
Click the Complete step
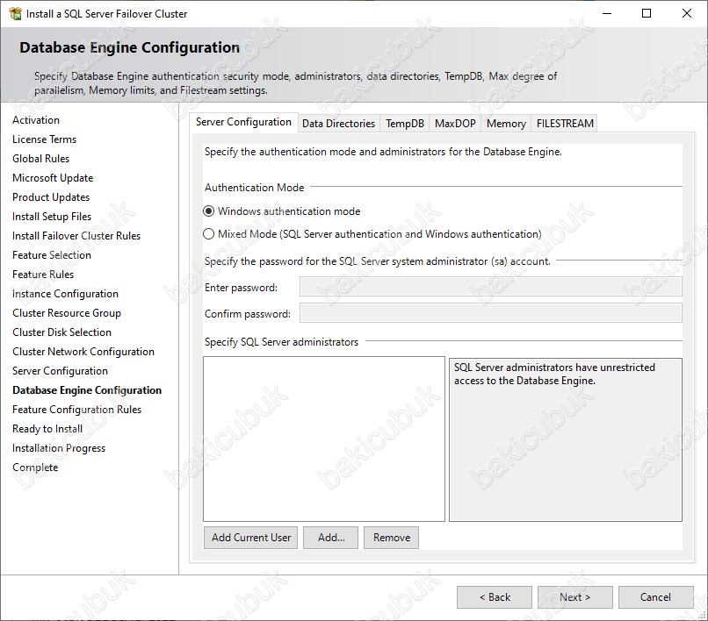click(x=35, y=468)
